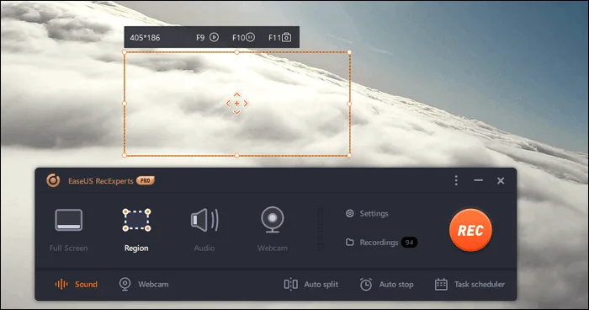Click the Task scheduler calendar icon
Image resolution: width=589 pixels, height=310 pixels.
pos(441,284)
